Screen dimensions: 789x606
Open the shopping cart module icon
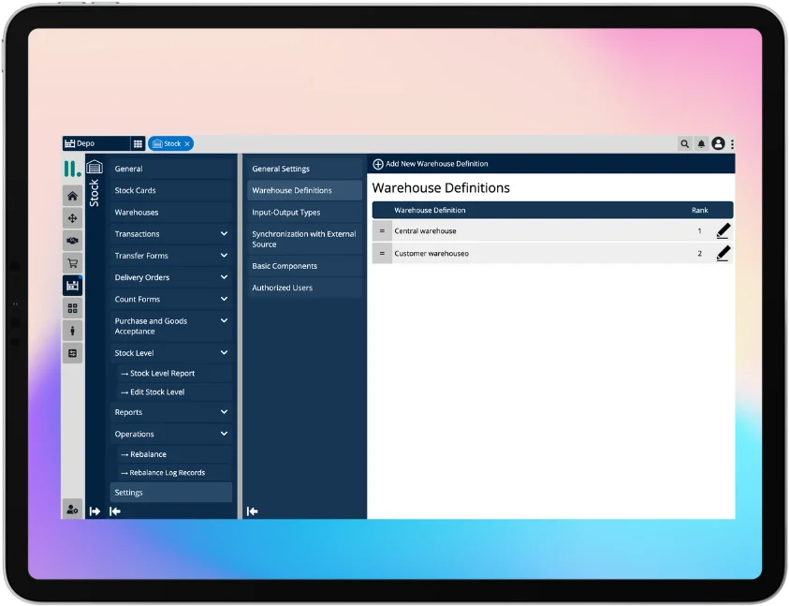pyautogui.click(x=72, y=263)
